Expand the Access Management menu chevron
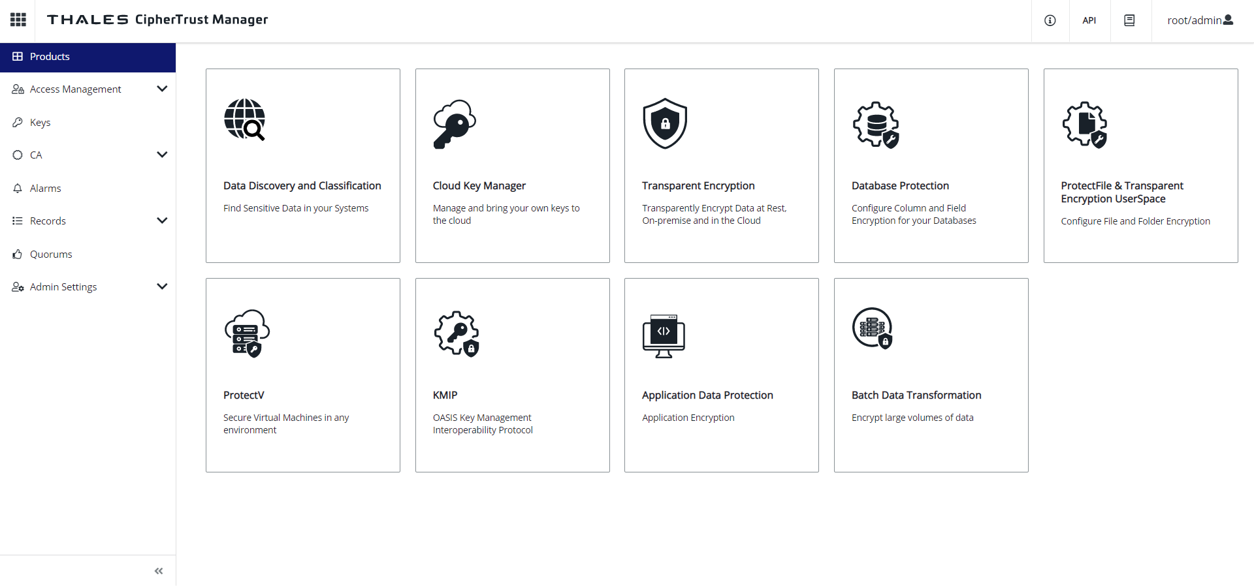 (162, 89)
